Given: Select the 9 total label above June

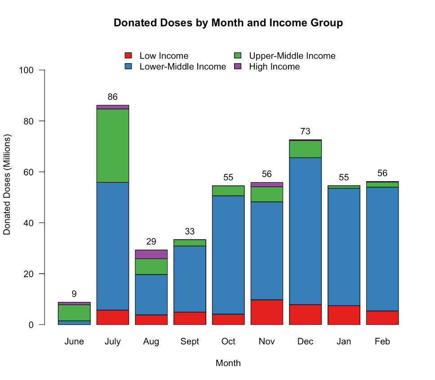Looking at the screenshot, I should pyautogui.click(x=74, y=294).
